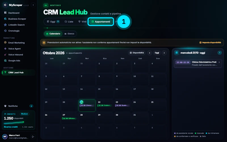Select day 31 in the calendar
This screenshot has height=142, width=227.
click(x=140, y=118)
